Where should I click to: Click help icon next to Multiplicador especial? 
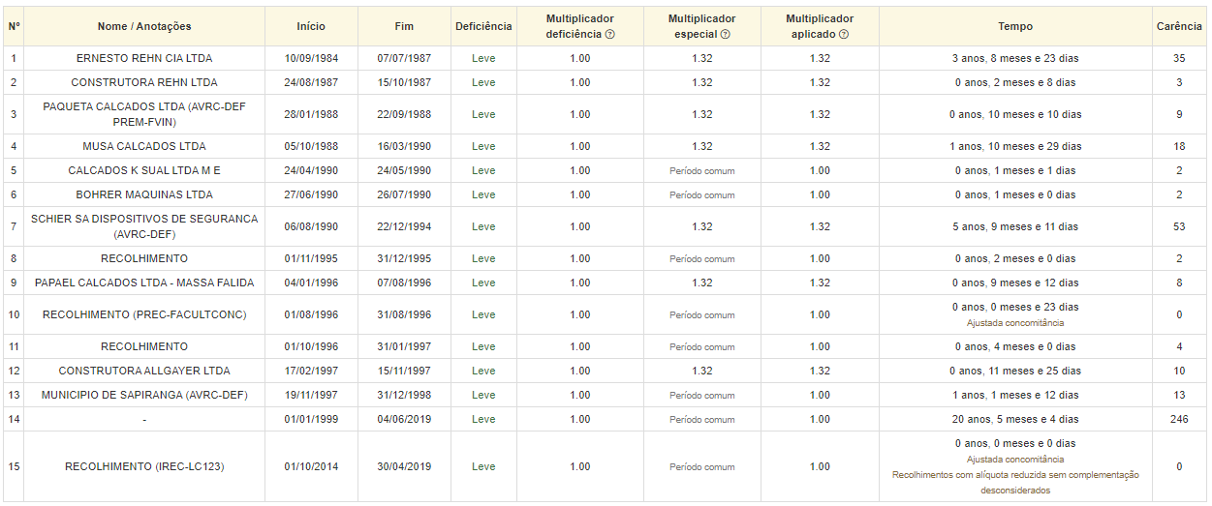tap(726, 34)
